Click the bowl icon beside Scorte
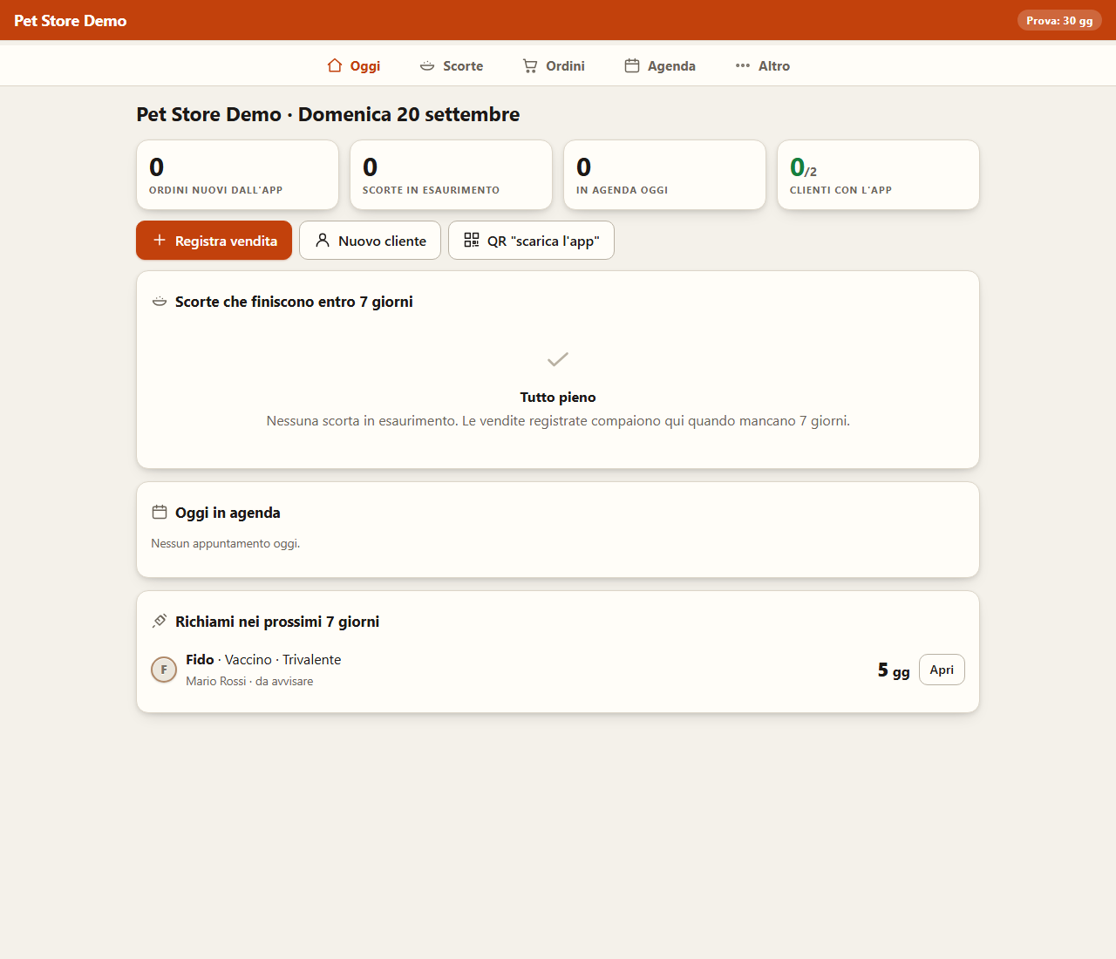The image size is (1116, 959). coord(427,65)
